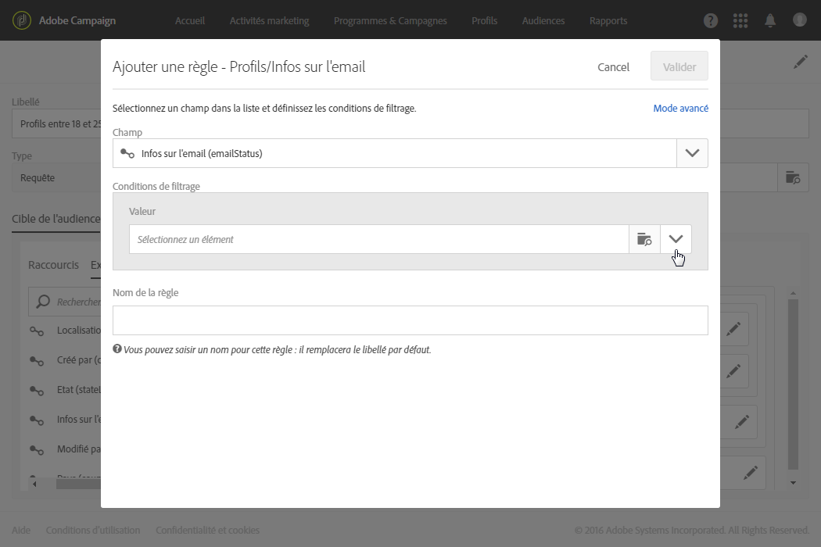Open the user profile avatar icon

[x=799, y=20]
